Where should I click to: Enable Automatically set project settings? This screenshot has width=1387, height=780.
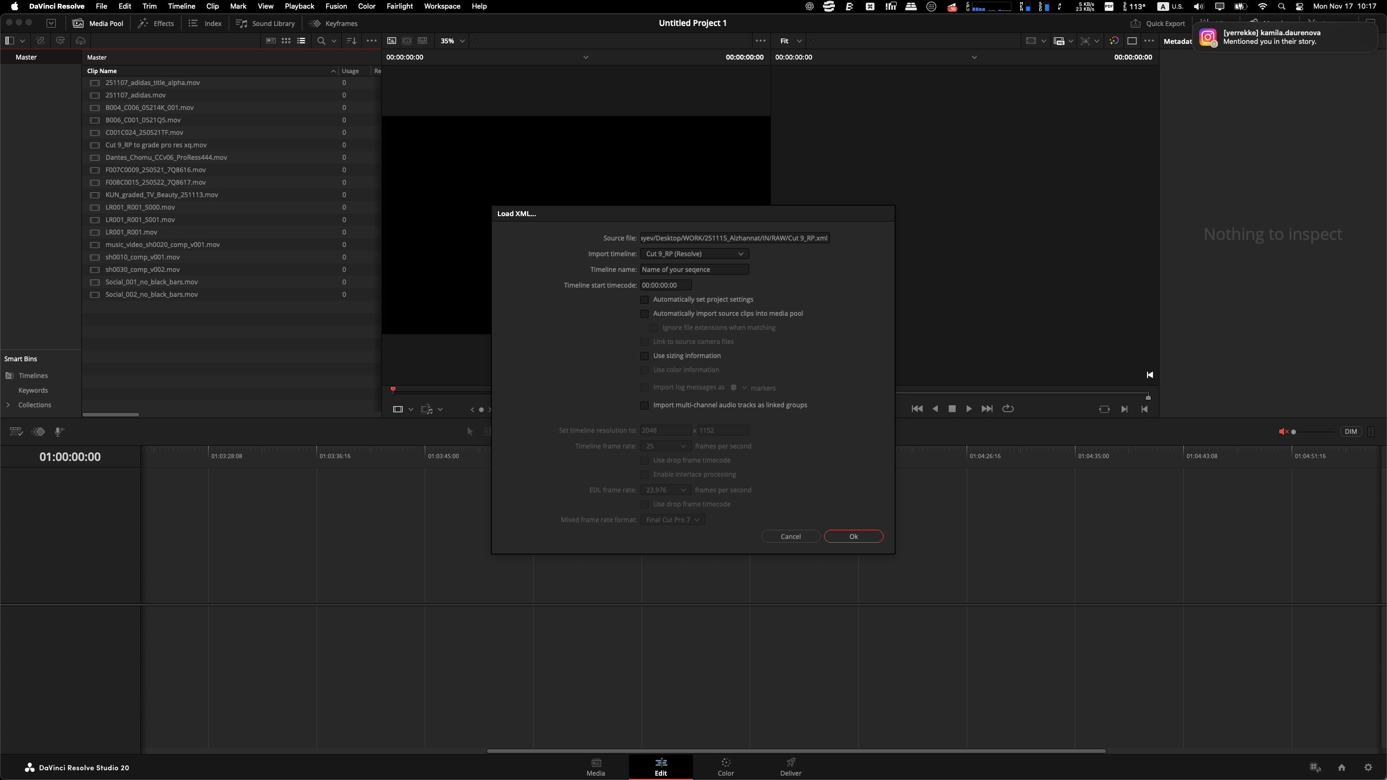click(645, 300)
